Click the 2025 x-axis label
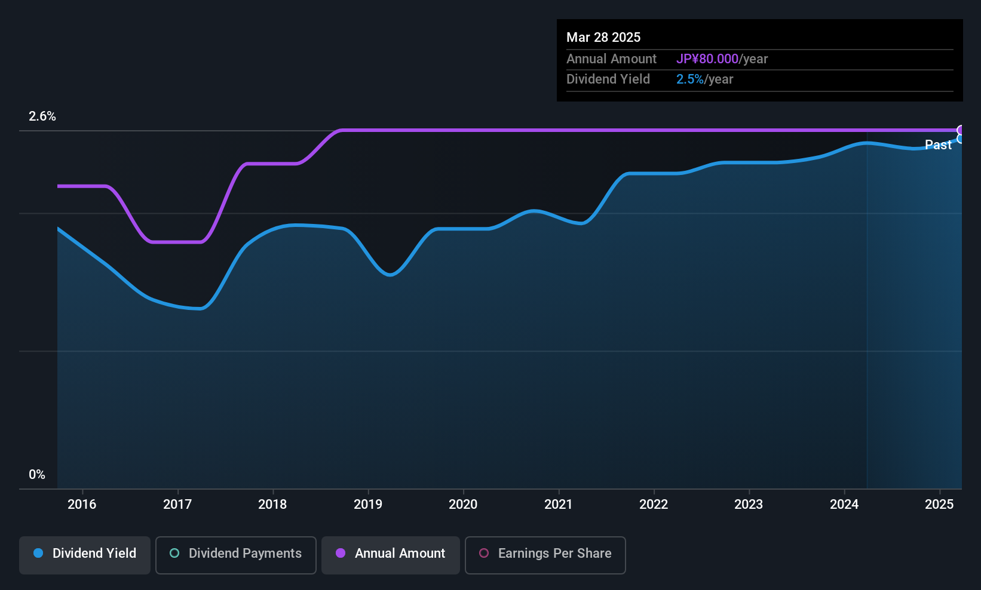Screen dimensions: 981x590 (x=939, y=504)
